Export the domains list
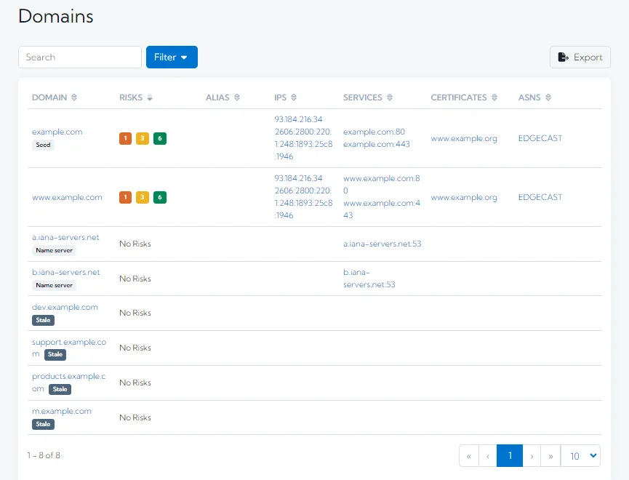The image size is (629, 480). [580, 57]
